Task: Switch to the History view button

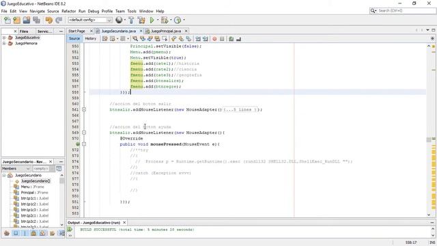Action: 90,38
